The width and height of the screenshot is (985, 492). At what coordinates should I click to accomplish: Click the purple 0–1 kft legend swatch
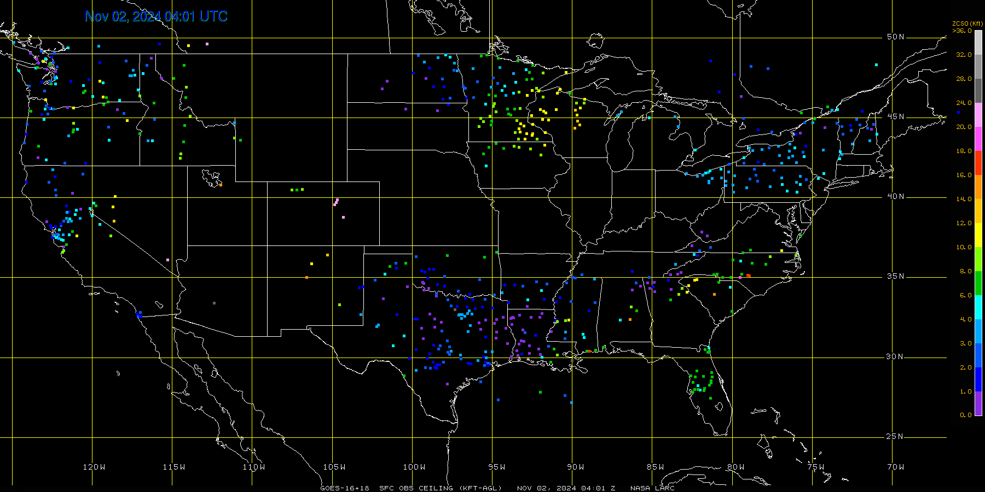point(978,403)
